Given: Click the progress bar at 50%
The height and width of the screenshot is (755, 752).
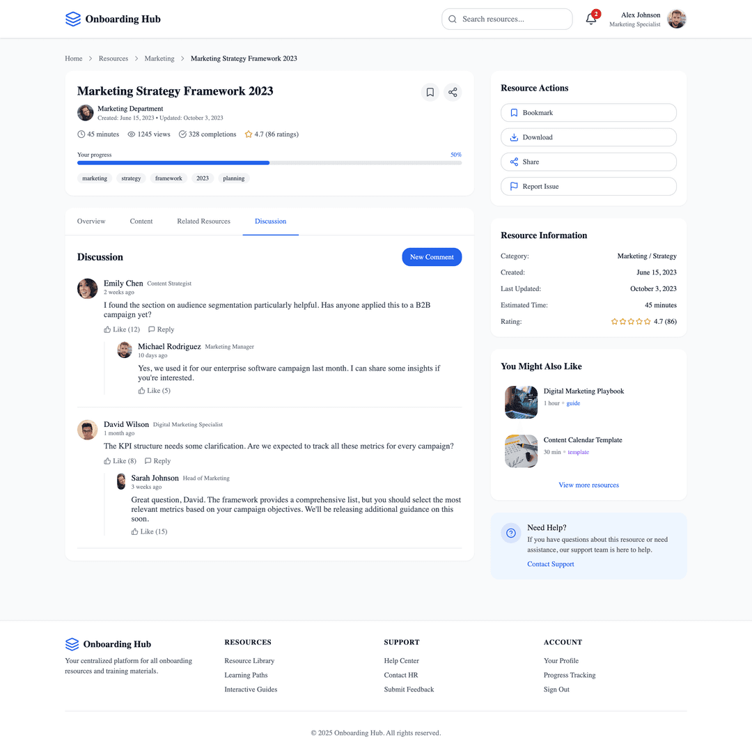Looking at the screenshot, I should [x=269, y=163].
